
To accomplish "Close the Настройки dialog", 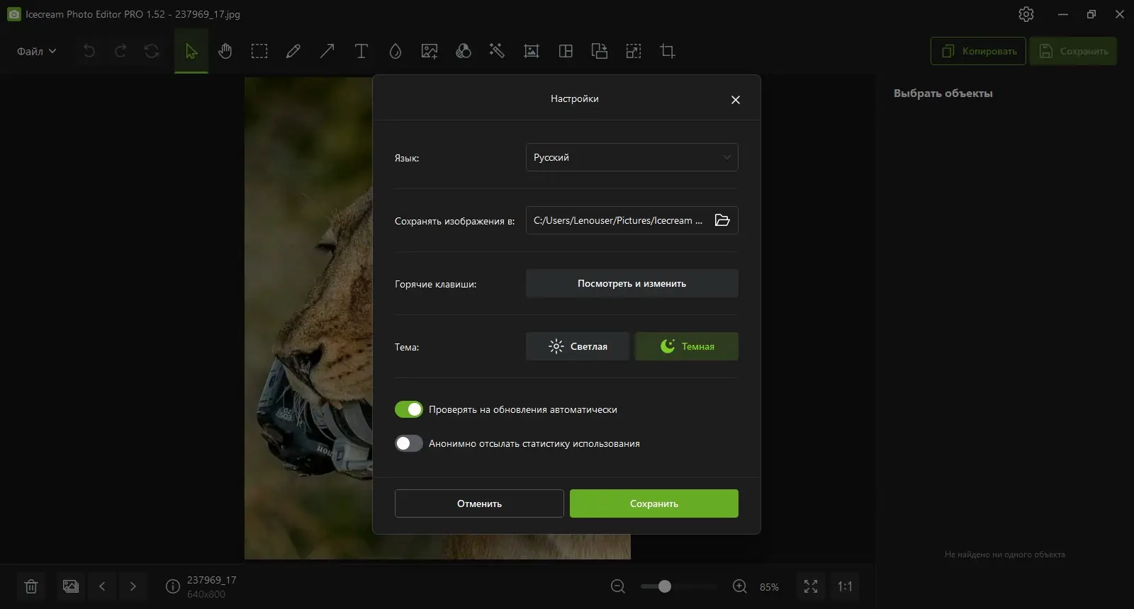I will [736, 100].
